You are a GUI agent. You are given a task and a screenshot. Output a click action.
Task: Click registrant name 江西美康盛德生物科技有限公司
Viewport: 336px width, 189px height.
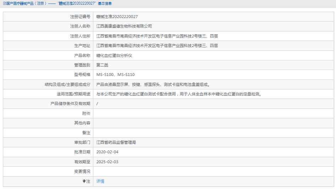(124, 26)
